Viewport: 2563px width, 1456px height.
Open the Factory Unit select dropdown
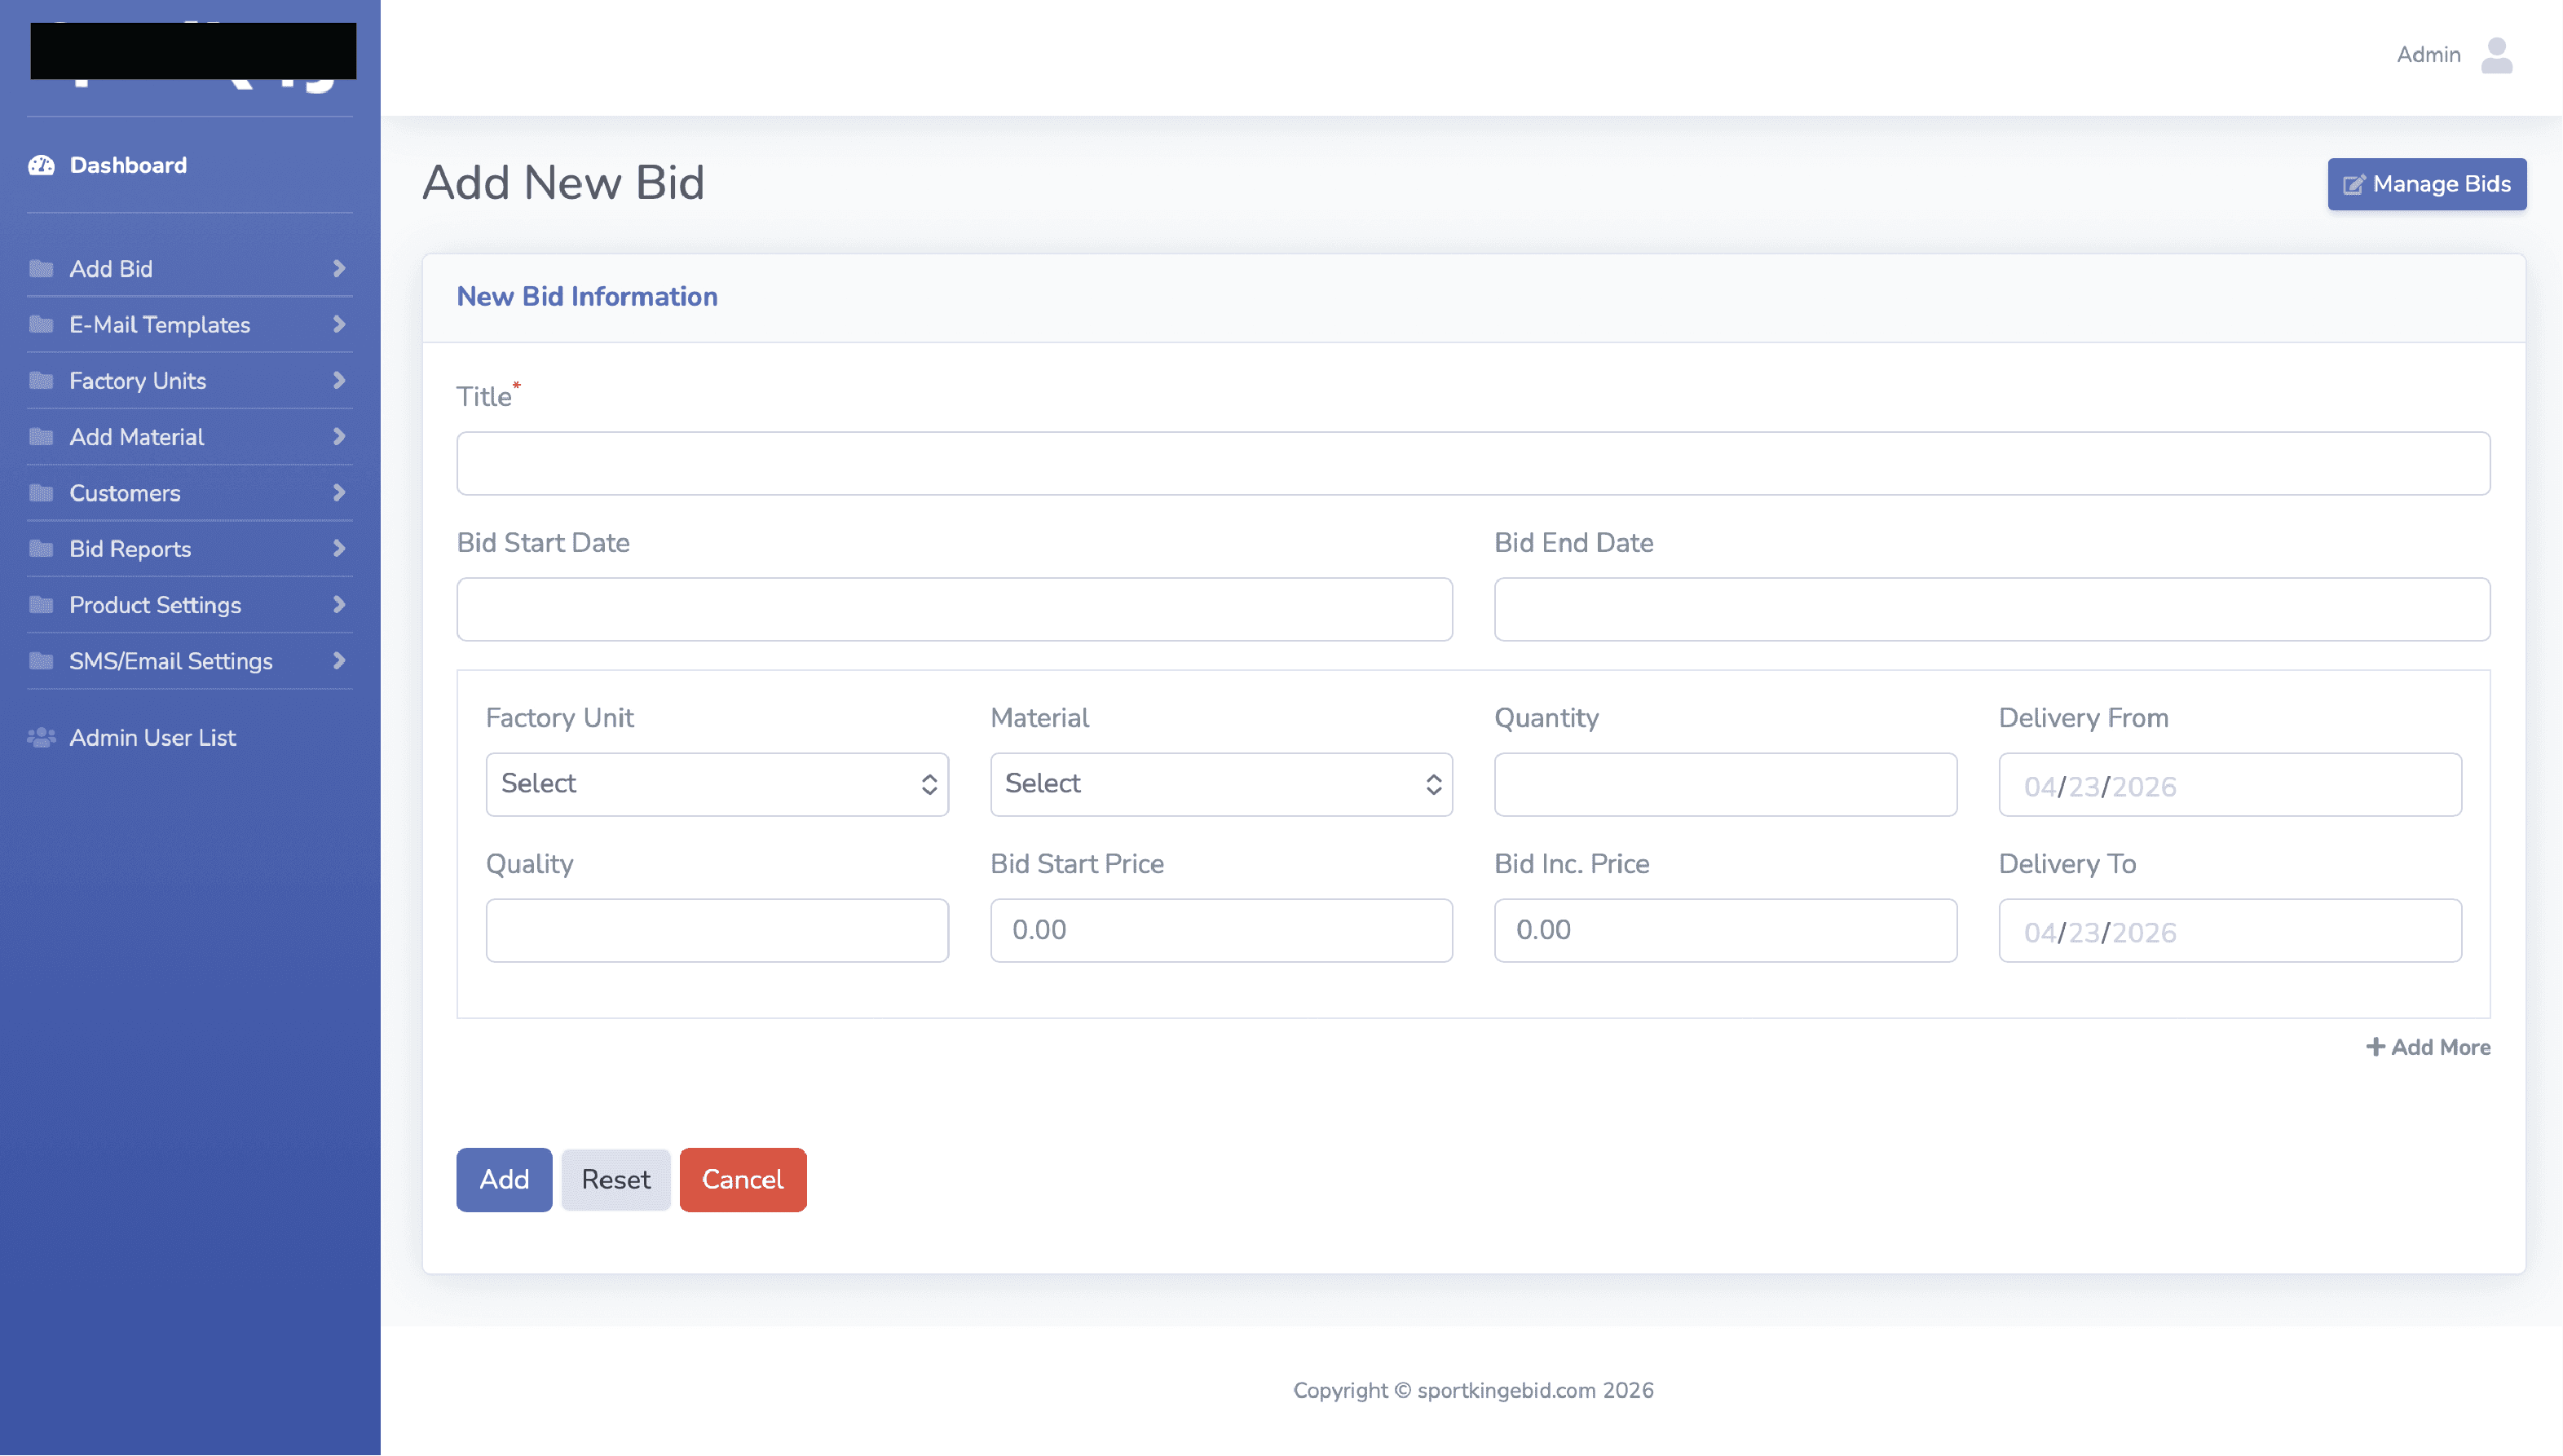pyautogui.click(x=716, y=784)
